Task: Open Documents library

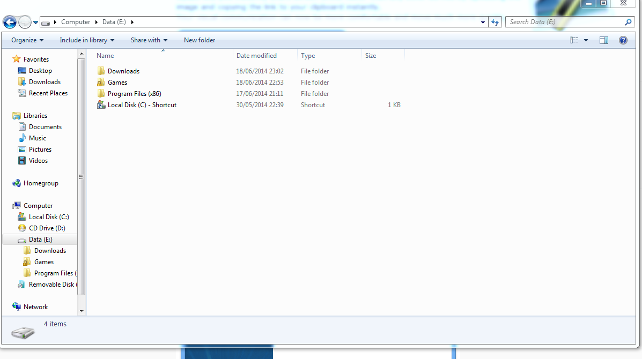Action: pyautogui.click(x=45, y=127)
